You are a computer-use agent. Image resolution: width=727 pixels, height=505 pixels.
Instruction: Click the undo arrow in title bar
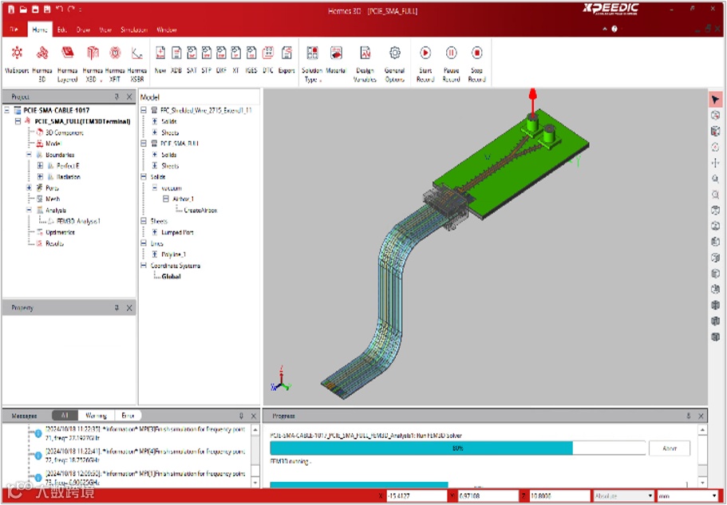59,10
